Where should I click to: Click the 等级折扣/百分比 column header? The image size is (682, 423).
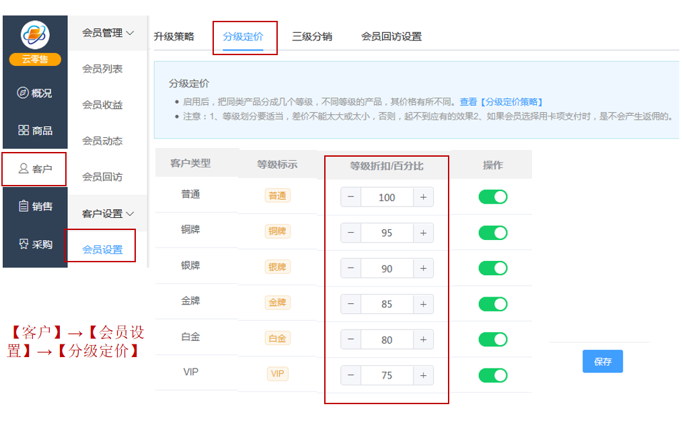(387, 166)
